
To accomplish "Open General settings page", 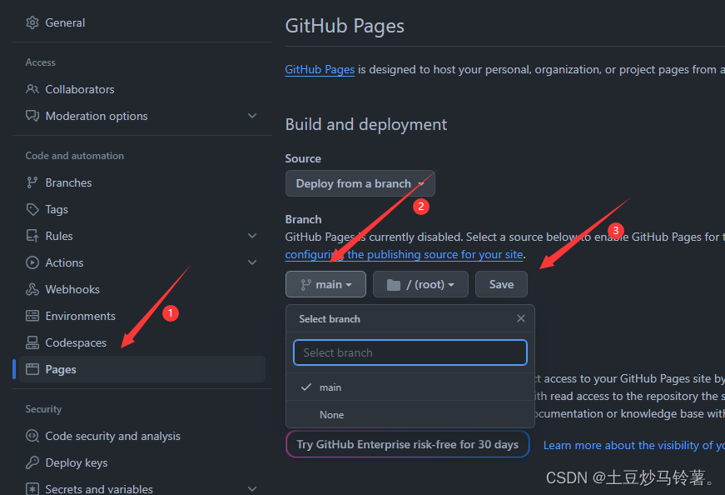I will pos(65,22).
